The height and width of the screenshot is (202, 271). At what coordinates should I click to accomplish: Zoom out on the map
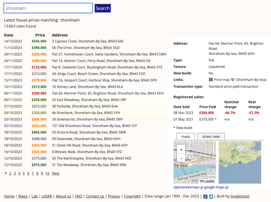181,158
